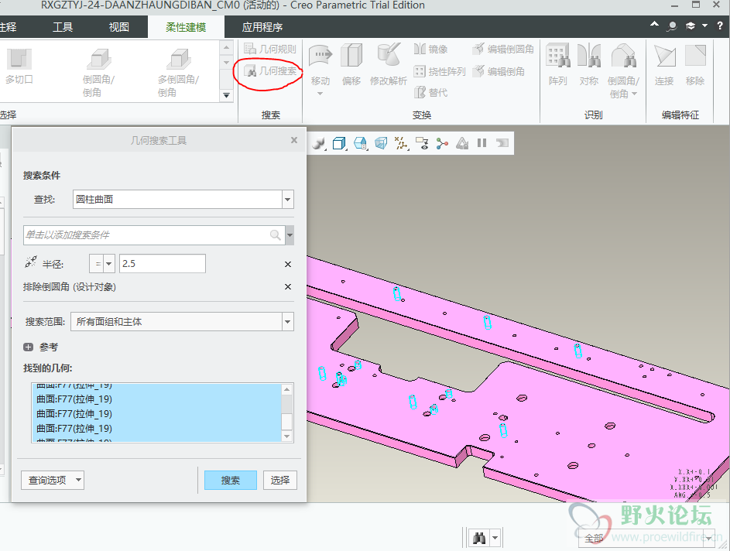The height and width of the screenshot is (551, 730).
Task: Click the Flexible Pattern (挠性阵列) tool
Action: click(x=440, y=71)
